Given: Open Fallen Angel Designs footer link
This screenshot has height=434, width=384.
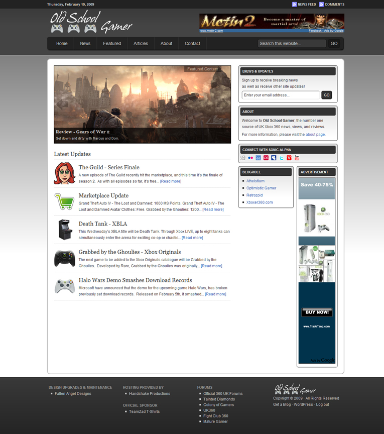Looking at the screenshot, I should point(73,394).
